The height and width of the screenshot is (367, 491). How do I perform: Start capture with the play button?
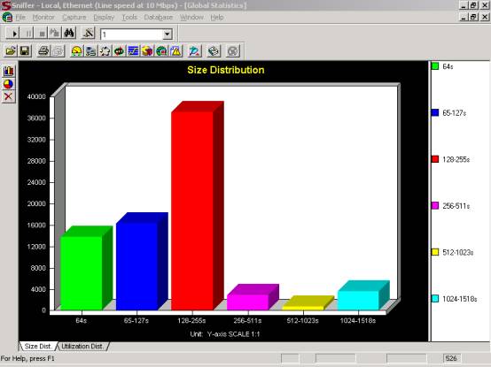[x=13, y=33]
